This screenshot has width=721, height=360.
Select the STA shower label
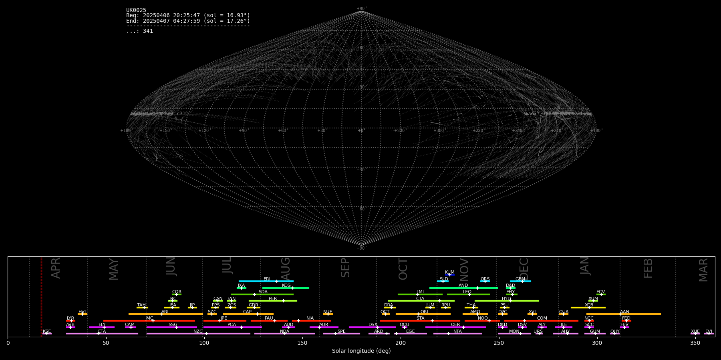[x=421, y=318]
